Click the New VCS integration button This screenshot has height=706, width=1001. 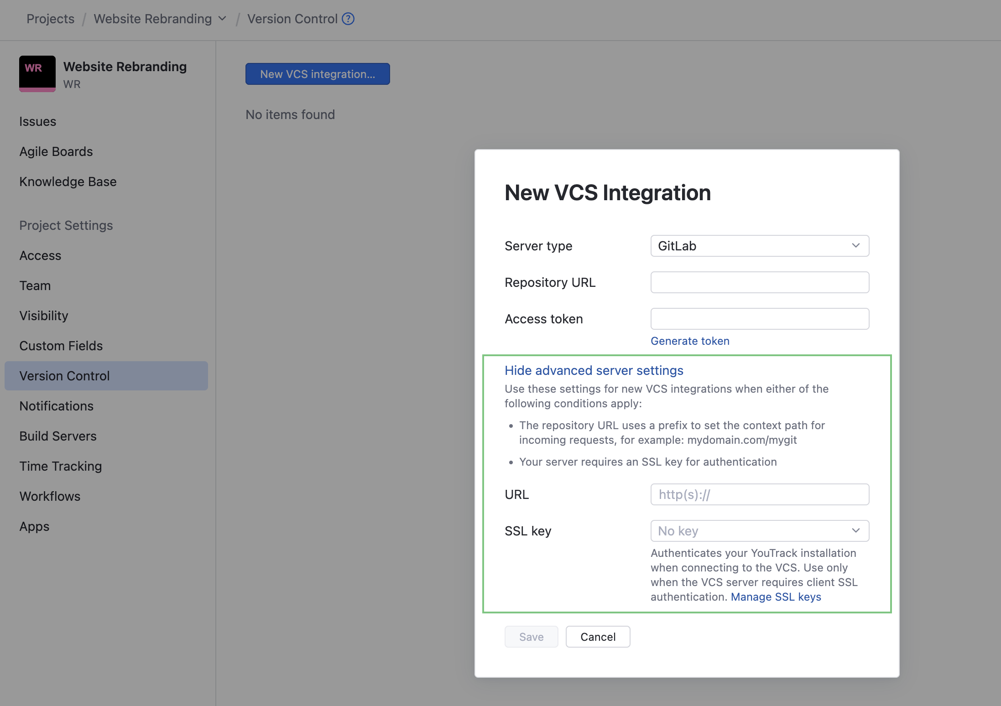317,73
